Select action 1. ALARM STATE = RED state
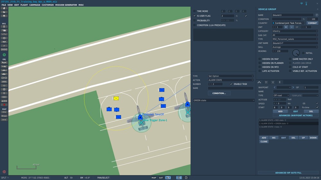Screen dimensions: 321x180 click(288, 120)
